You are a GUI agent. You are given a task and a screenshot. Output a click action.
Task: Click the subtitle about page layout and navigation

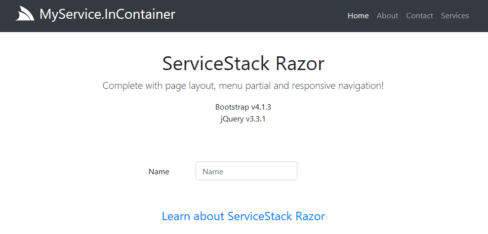243,85
